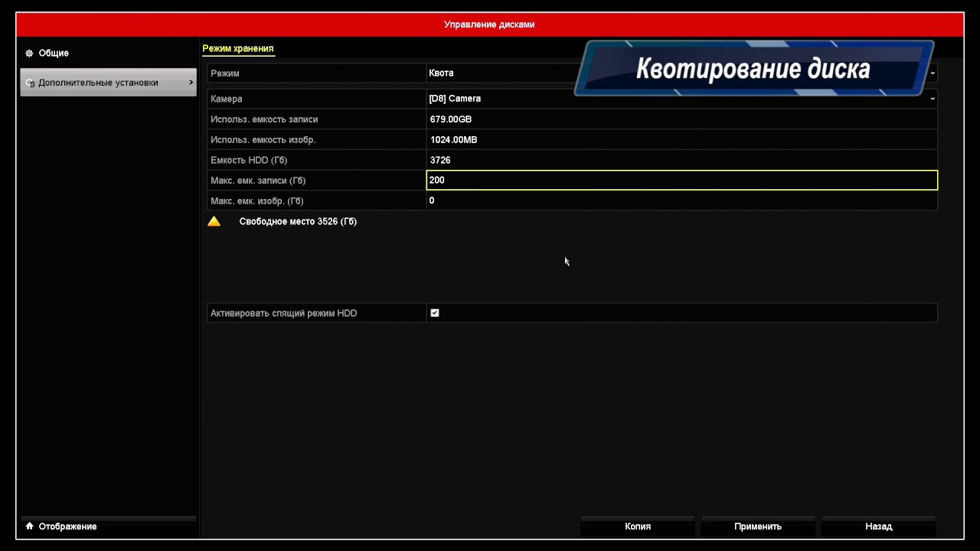Click the Назад button
The height and width of the screenshot is (551, 980).
tap(879, 527)
